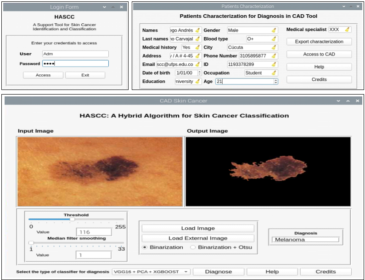Click the Date of birth spinner arrows

coord(200,73)
